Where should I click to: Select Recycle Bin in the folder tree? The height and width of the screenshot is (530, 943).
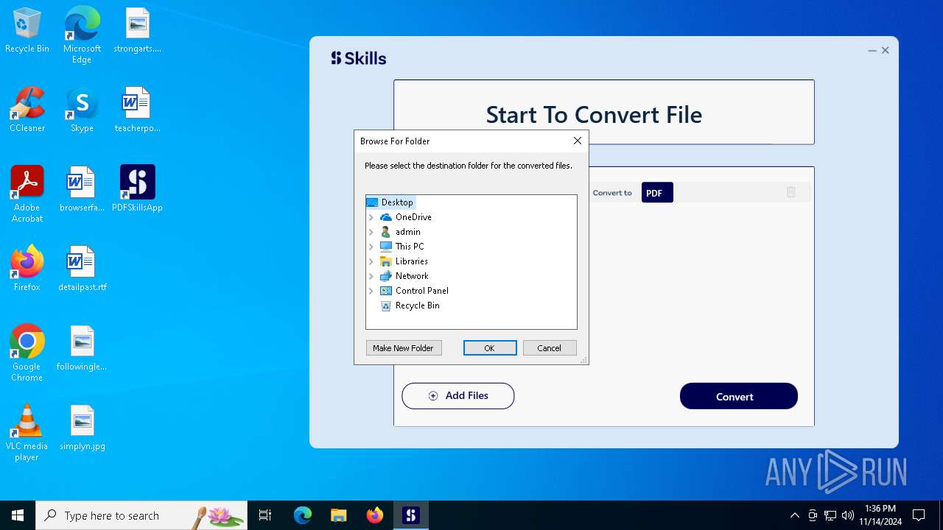[417, 305]
